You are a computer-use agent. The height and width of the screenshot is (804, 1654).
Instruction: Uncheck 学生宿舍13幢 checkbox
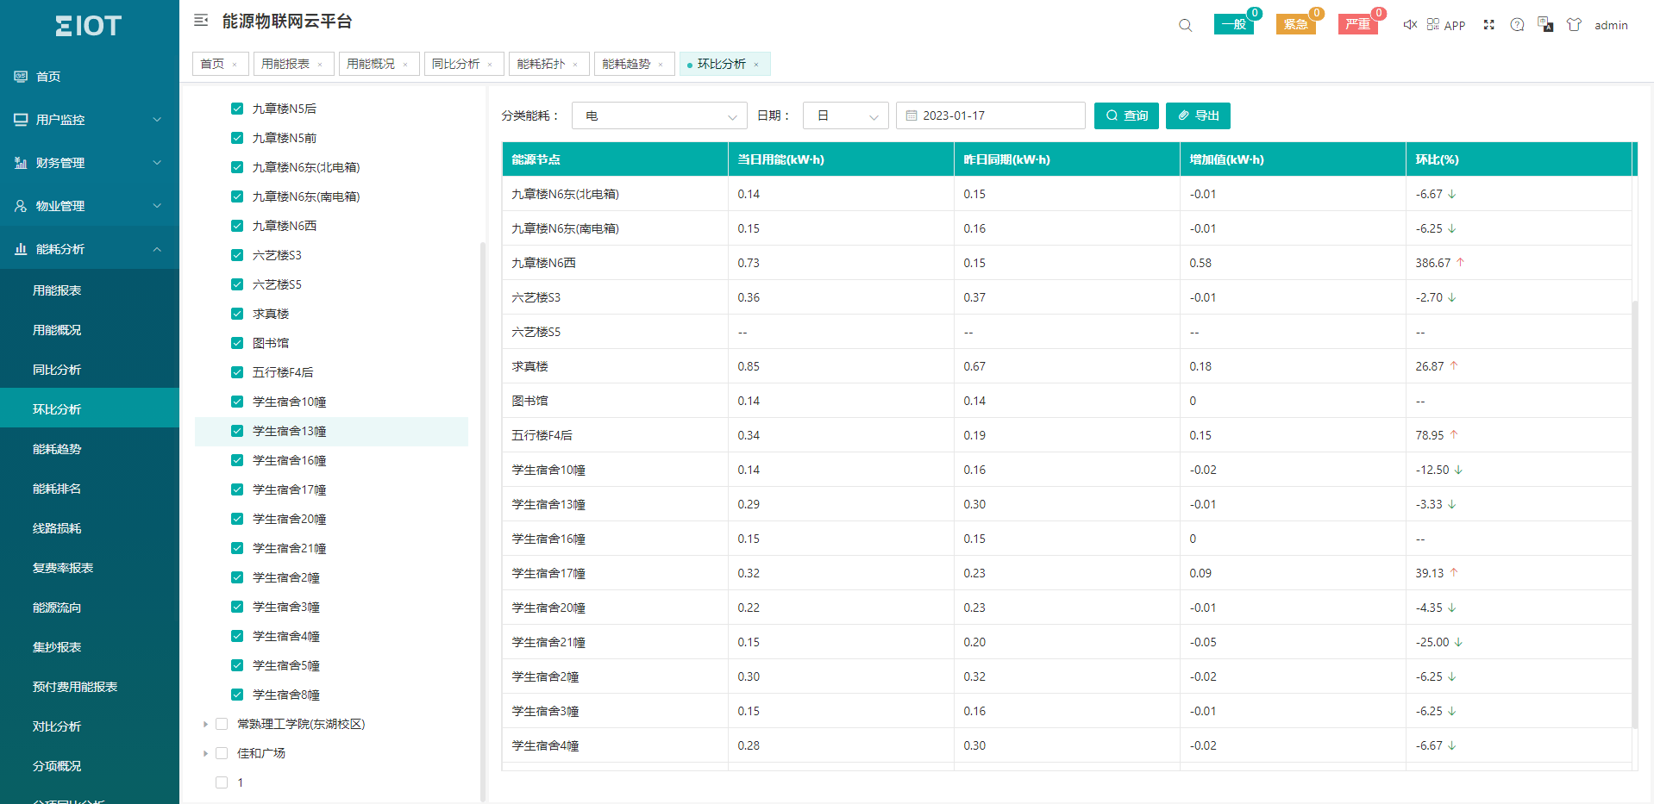[237, 431]
